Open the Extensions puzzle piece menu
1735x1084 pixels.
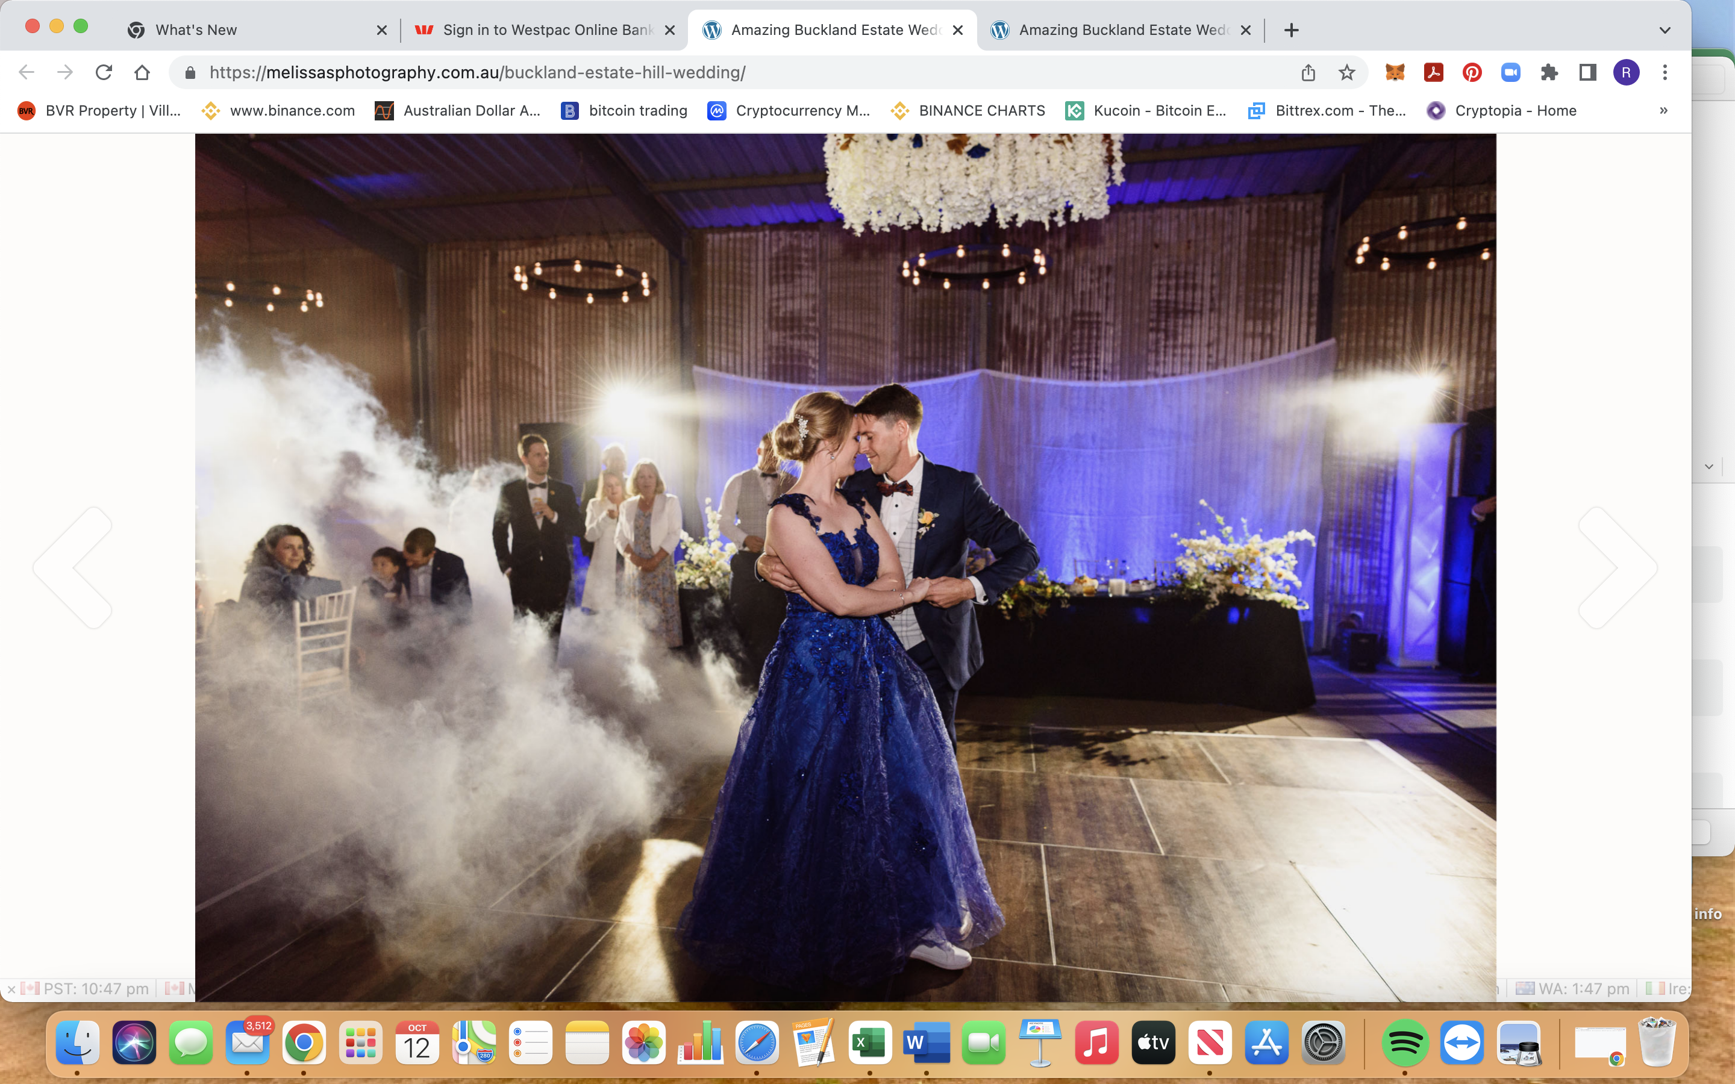pyautogui.click(x=1549, y=72)
